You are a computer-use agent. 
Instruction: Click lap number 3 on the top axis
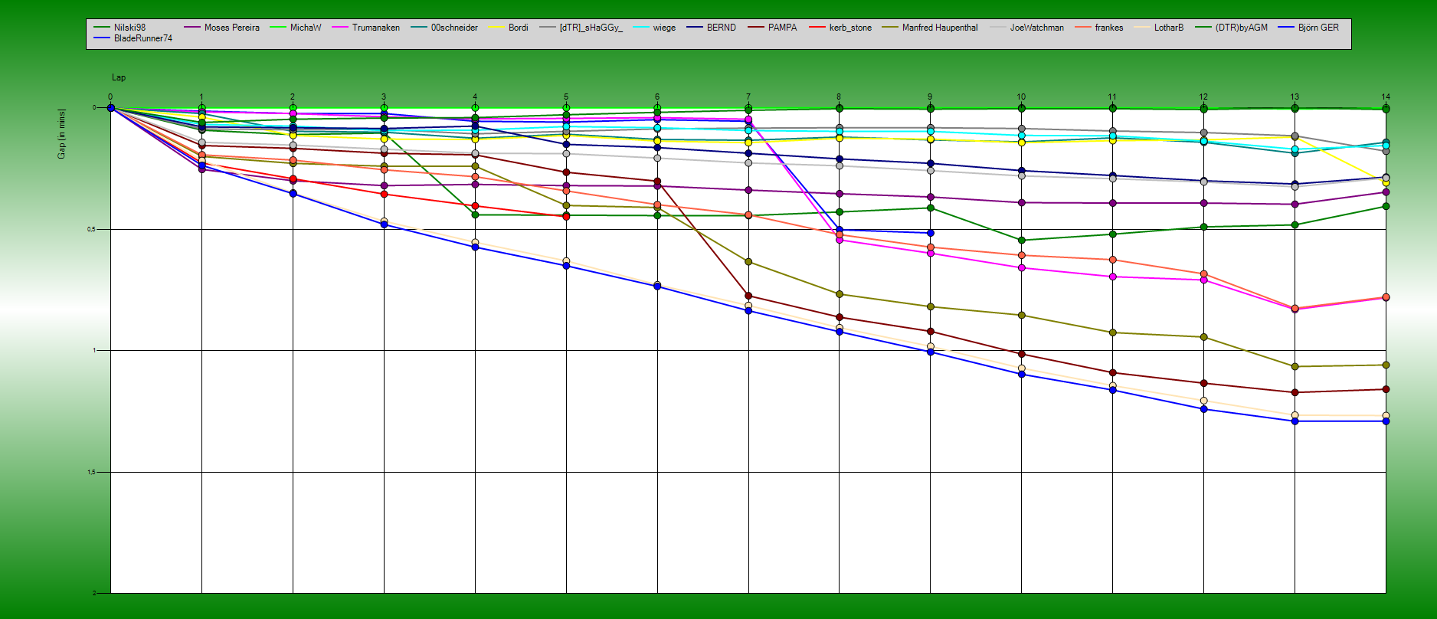click(384, 97)
